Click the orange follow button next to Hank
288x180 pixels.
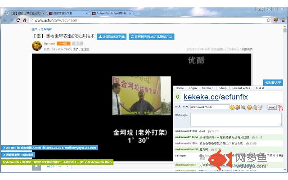63,44
